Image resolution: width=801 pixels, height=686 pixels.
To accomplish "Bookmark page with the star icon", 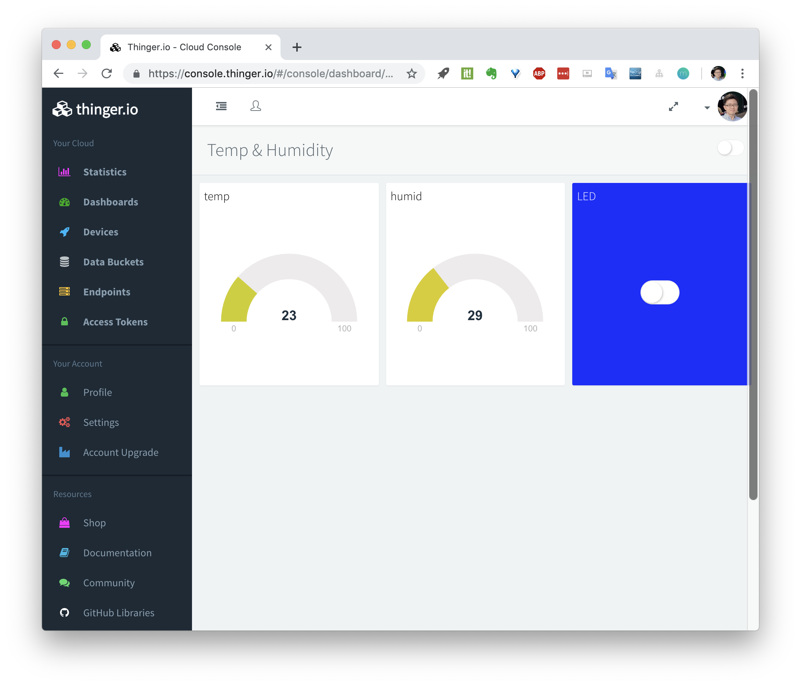I will tap(411, 73).
